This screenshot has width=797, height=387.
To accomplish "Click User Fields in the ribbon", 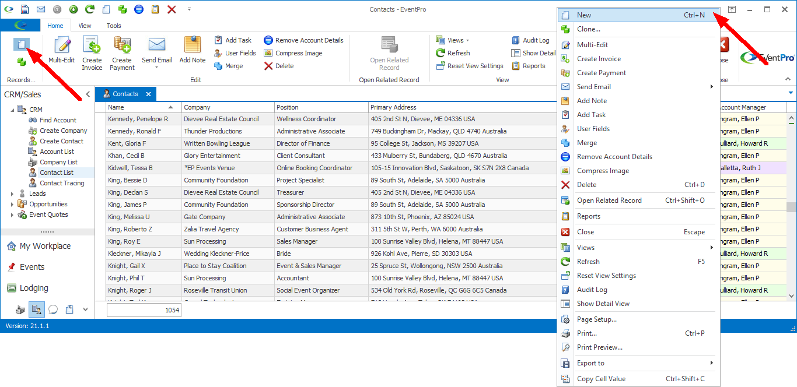I will point(235,53).
